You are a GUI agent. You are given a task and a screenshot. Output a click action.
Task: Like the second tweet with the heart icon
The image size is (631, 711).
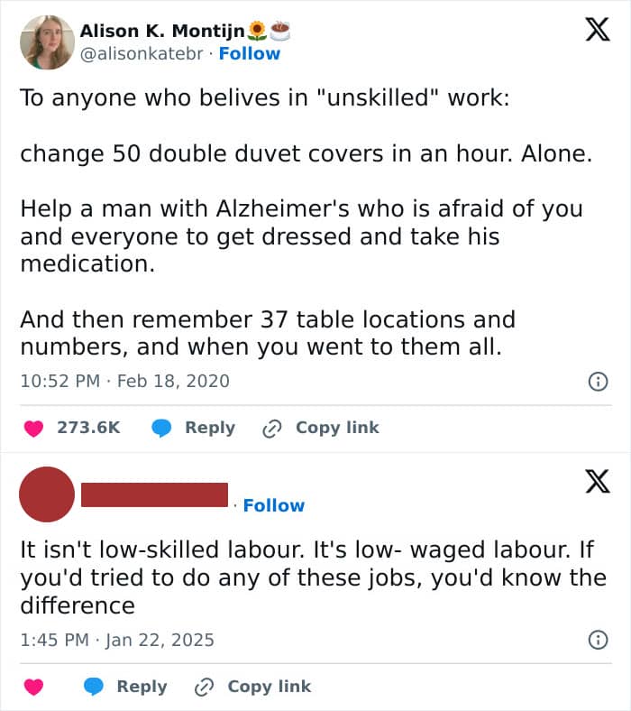coord(34,688)
